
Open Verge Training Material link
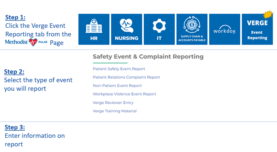[x=115, y=111]
